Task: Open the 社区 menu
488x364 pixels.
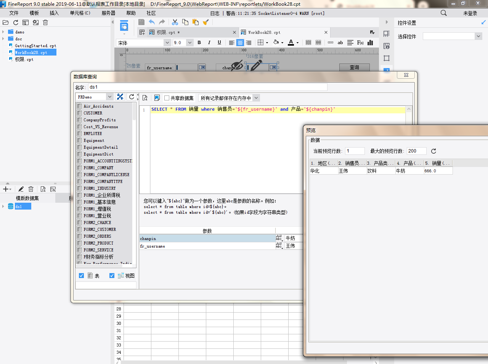Action: point(151,13)
